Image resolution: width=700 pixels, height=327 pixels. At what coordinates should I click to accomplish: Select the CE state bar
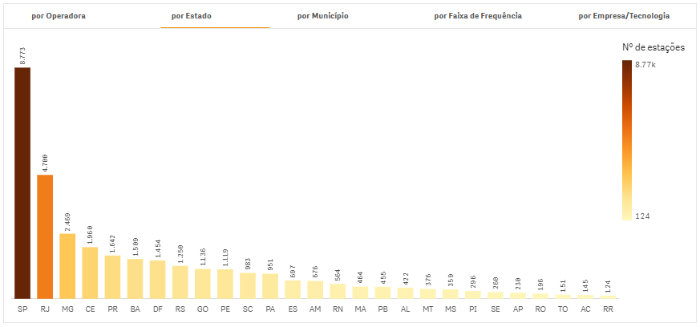[90, 272]
